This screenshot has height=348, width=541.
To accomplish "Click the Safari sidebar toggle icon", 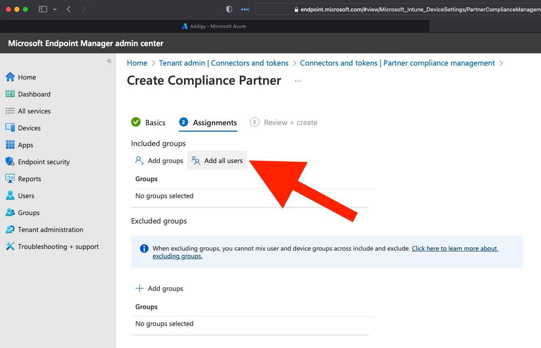I will coord(43,9).
